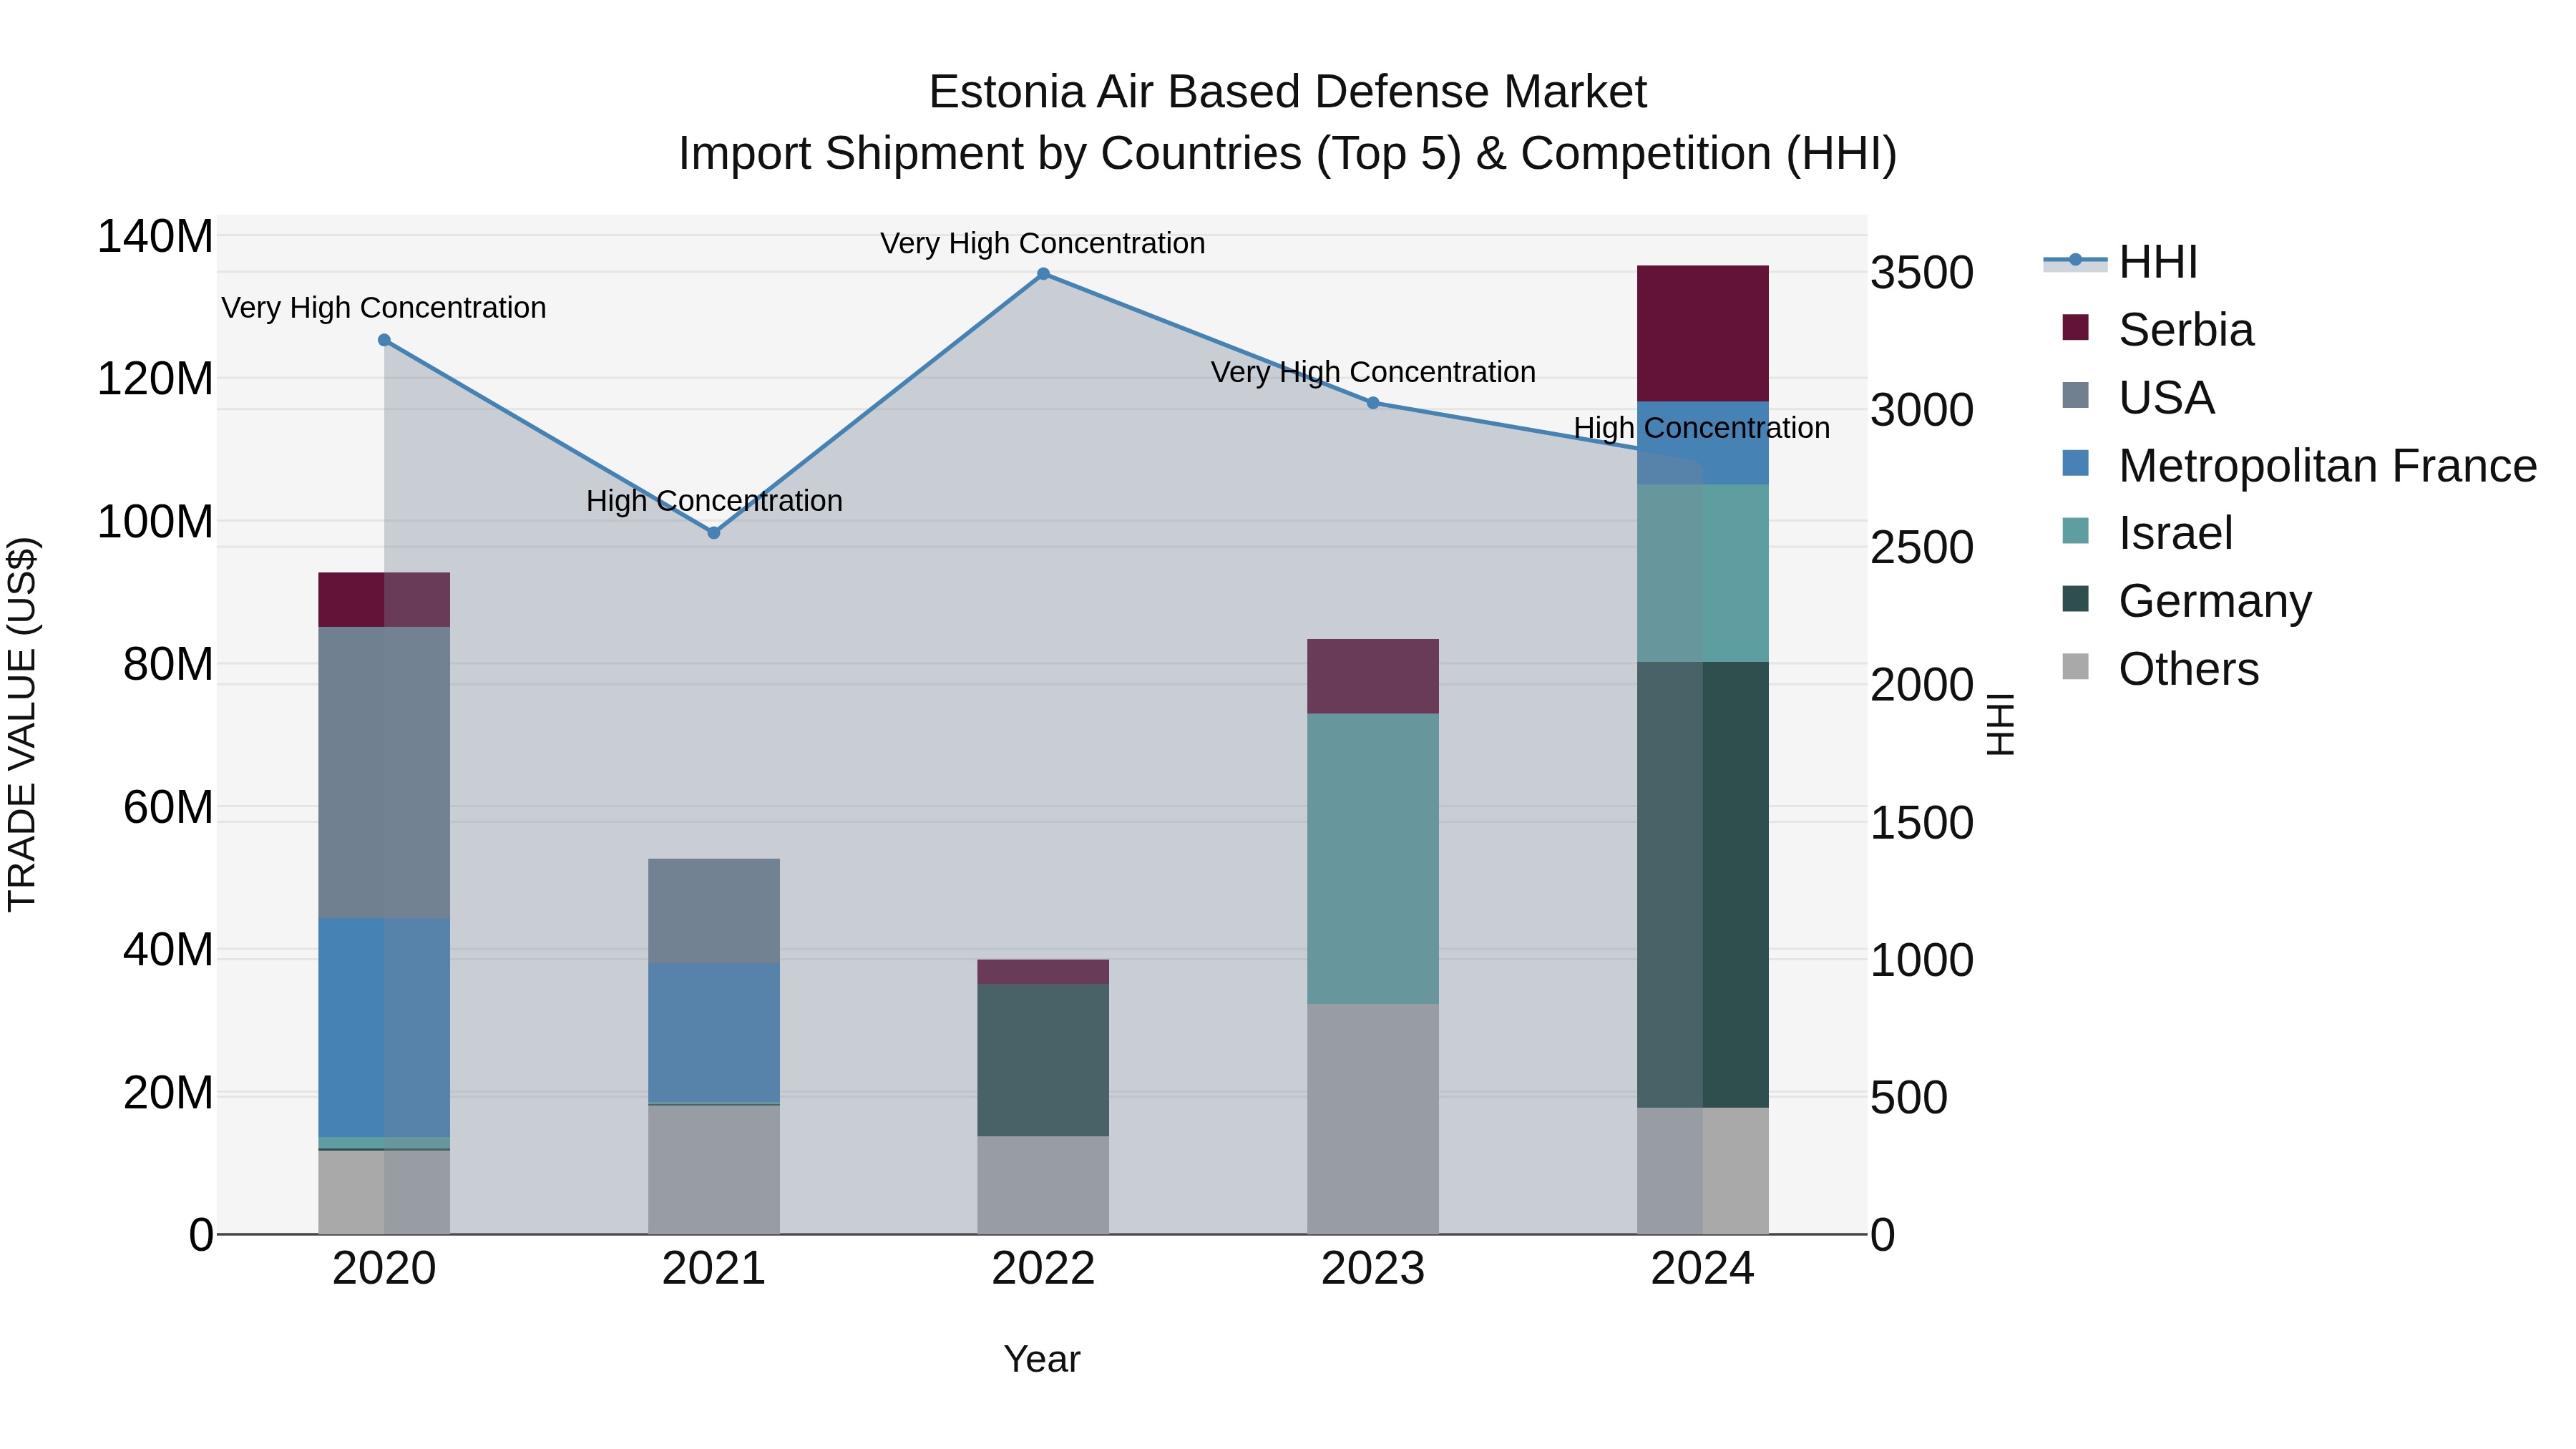Click the 3500 right axis tick label
This screenshot has width=2576, height=1449.
tap(1922, 273)
